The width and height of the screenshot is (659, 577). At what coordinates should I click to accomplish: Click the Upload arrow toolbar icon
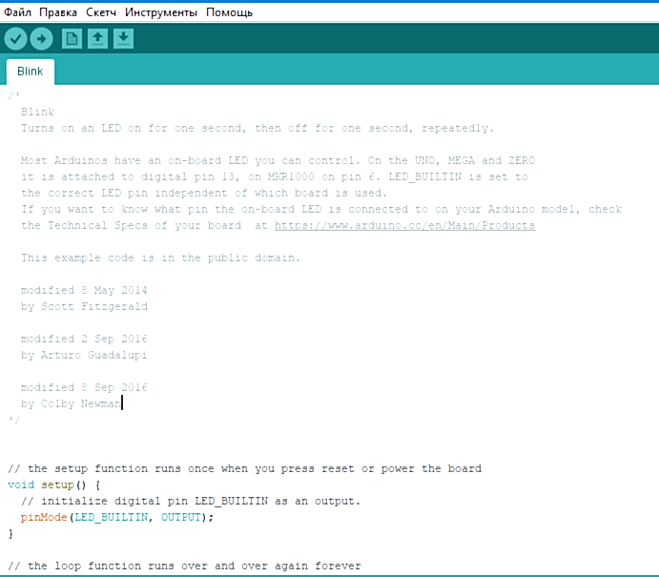click(x=41, y=39)
